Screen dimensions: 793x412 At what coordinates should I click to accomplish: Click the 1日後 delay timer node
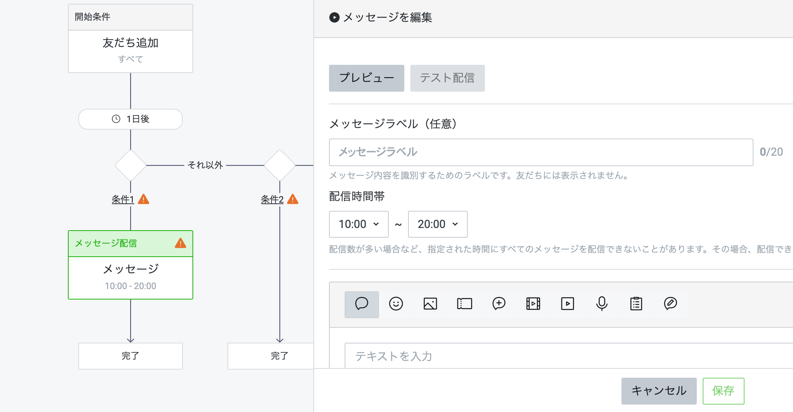pos(131,119)
